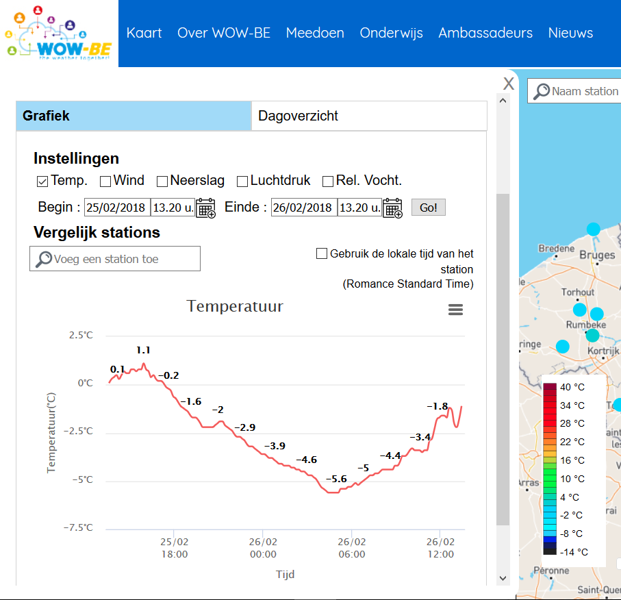Close the panel with the X

tap(509, 84)
